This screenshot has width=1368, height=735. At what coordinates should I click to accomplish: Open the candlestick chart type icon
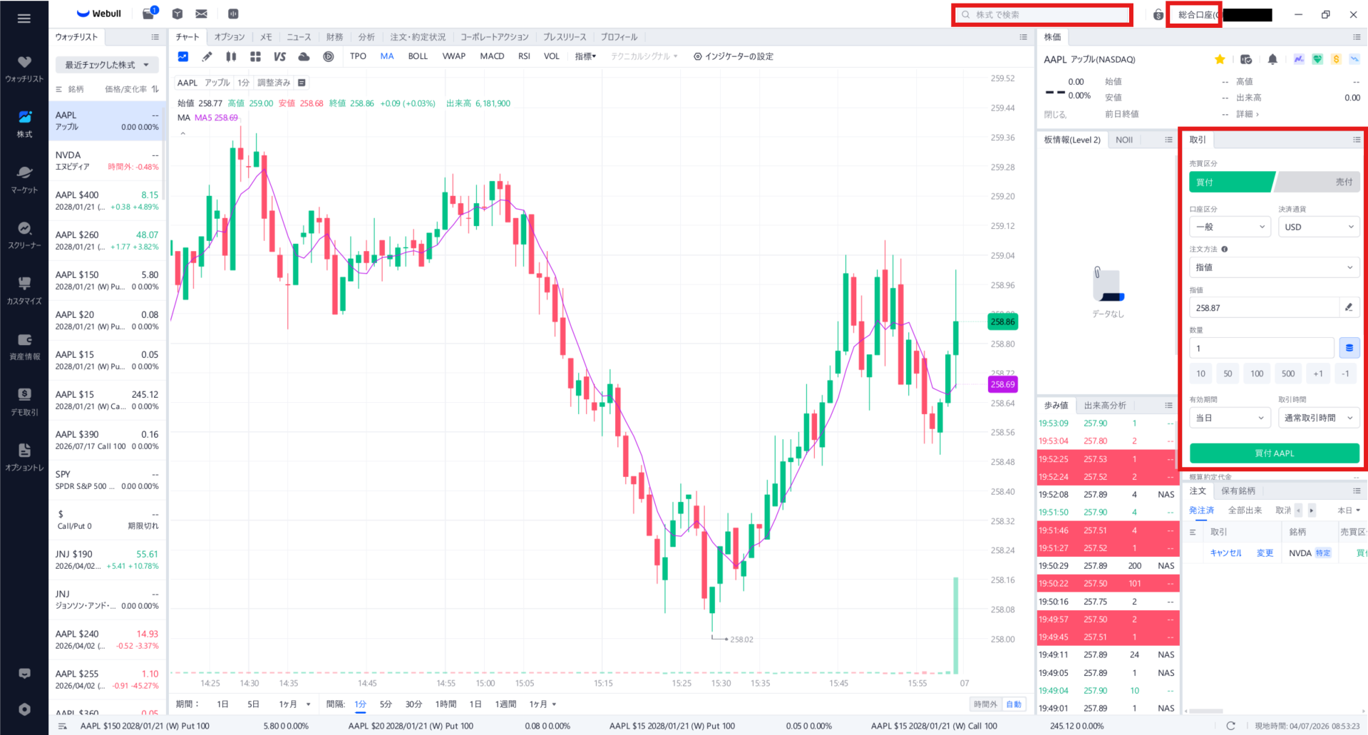point(231,56)
